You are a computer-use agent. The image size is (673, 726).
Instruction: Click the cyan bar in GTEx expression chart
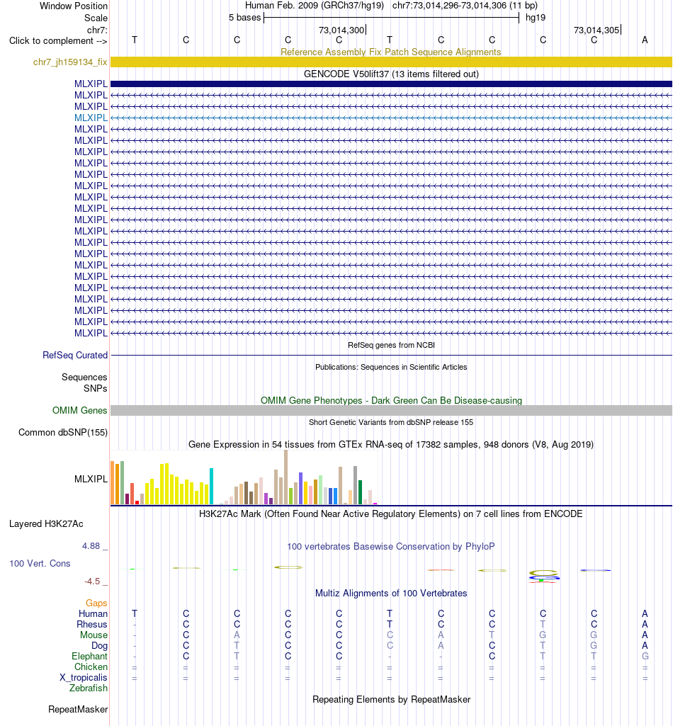click(212, 486)
